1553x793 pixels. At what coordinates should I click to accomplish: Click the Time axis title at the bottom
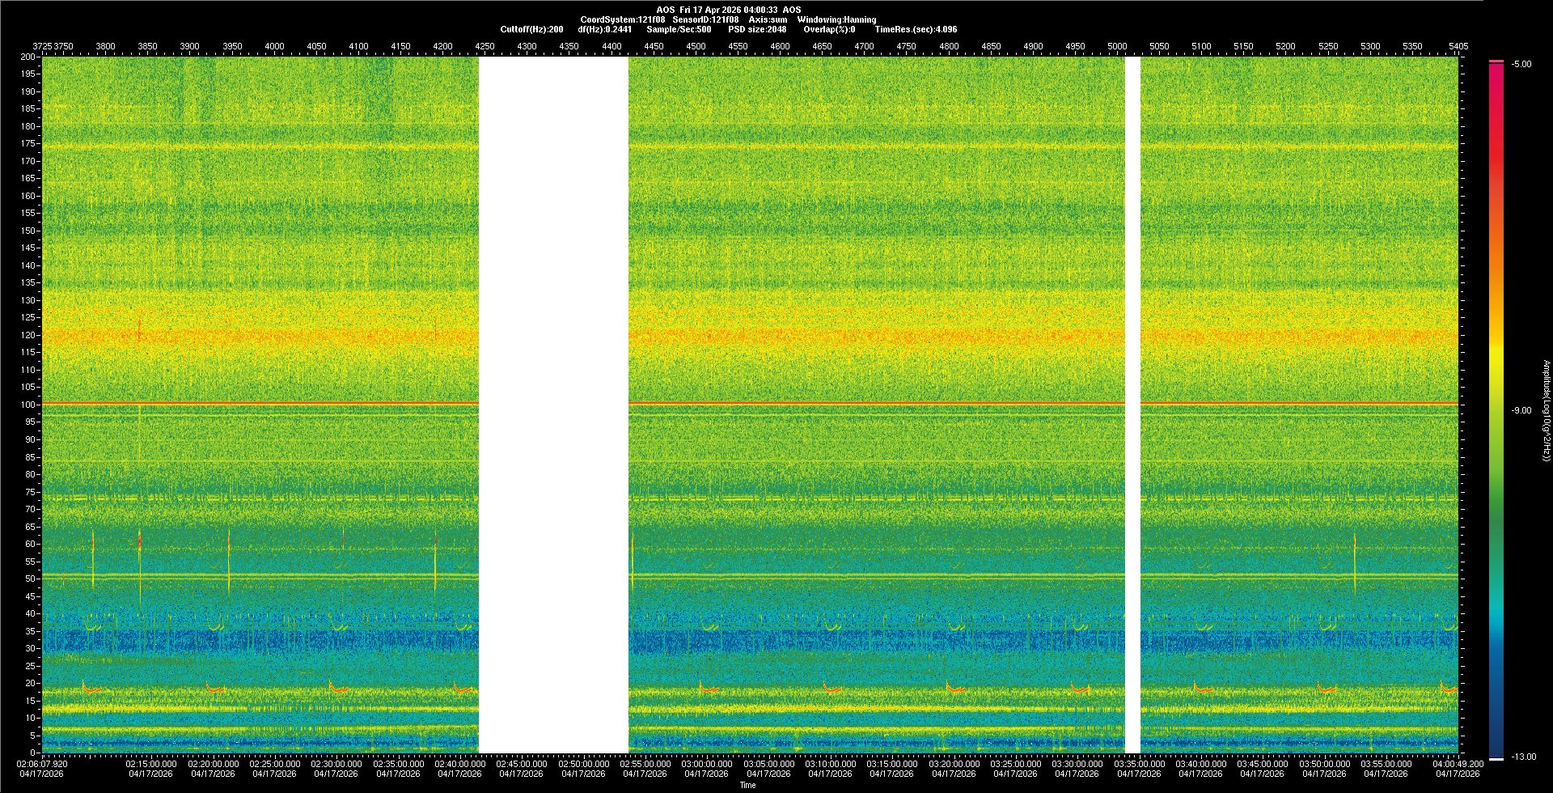(747, 785)
